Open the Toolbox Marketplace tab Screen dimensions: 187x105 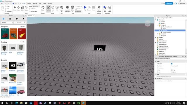[x=4, y=19]
